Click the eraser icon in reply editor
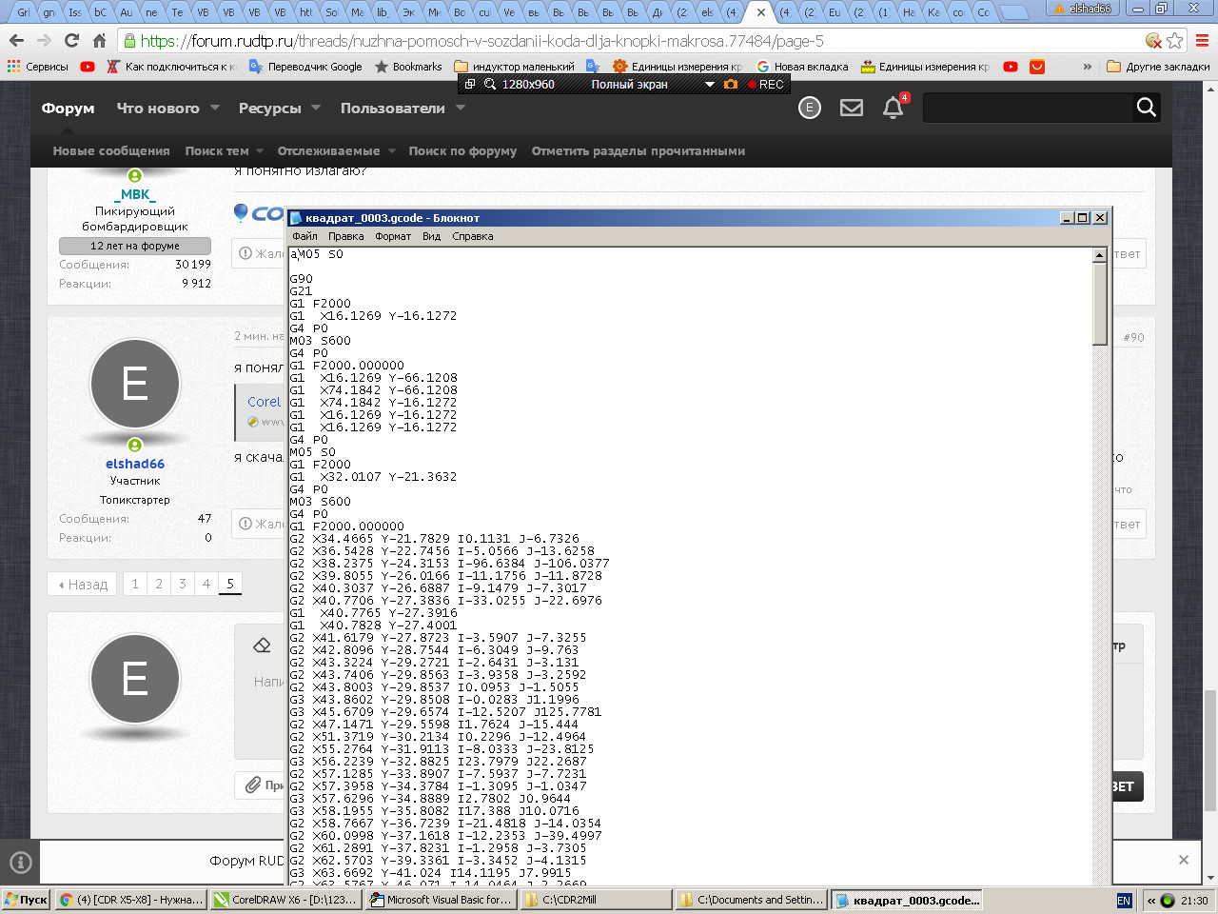1218x914 pixels. point(263,646)
